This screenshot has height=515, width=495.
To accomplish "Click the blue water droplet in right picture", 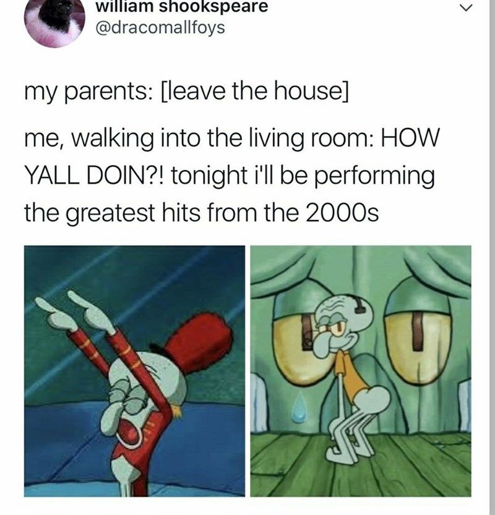I will coord(299,408).
